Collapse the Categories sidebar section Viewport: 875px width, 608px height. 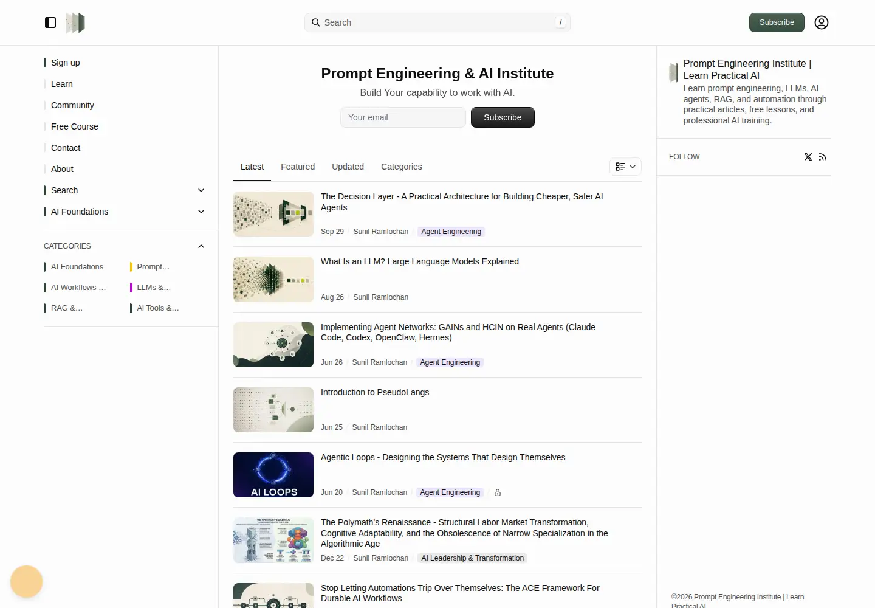201,246
